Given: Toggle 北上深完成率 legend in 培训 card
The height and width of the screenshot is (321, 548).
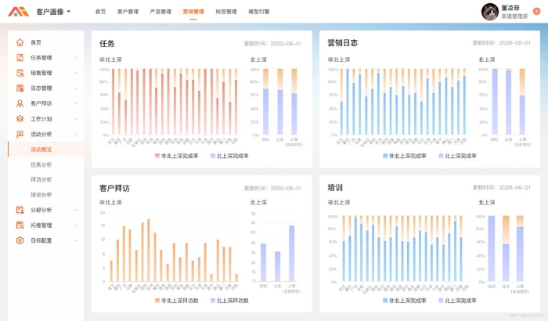Looking at the screenshot, I should (x=457, y=301).
